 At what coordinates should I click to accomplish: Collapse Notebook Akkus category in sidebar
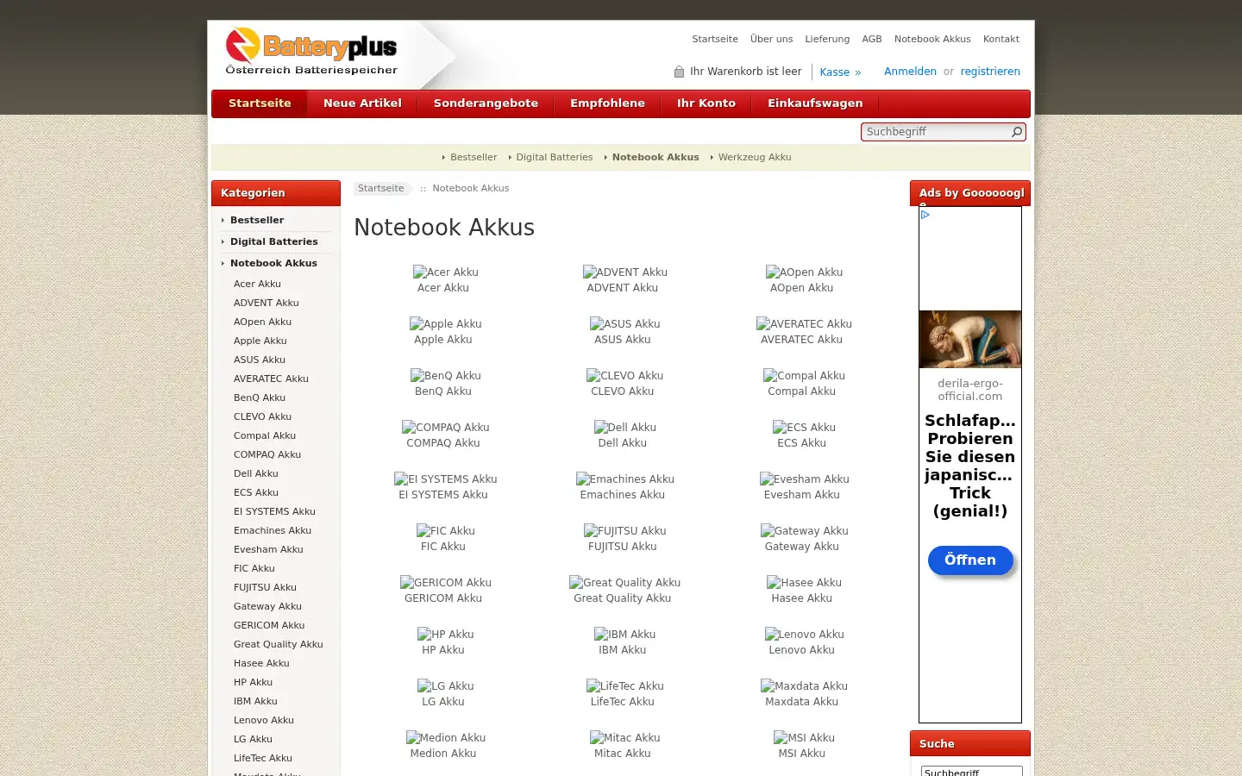(273, 264)
